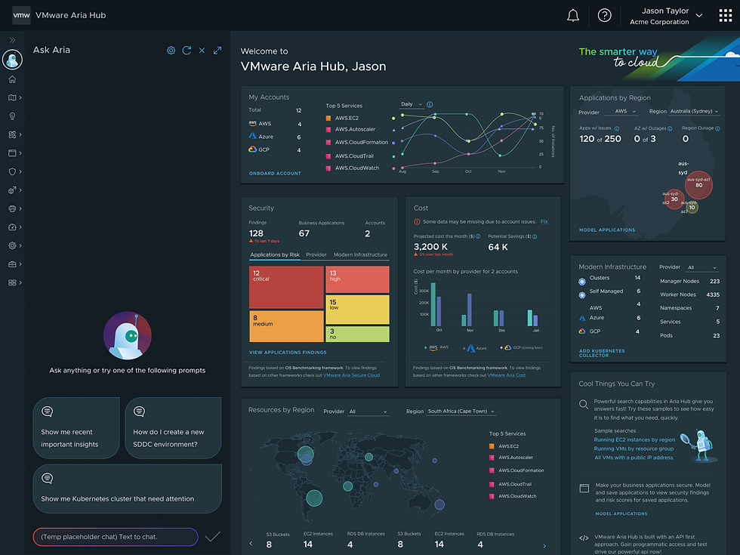Open the lightbulb insights sidebar icon
This screenshot has width=740, height=555.
pyautogui.click(x=12, y=116)
